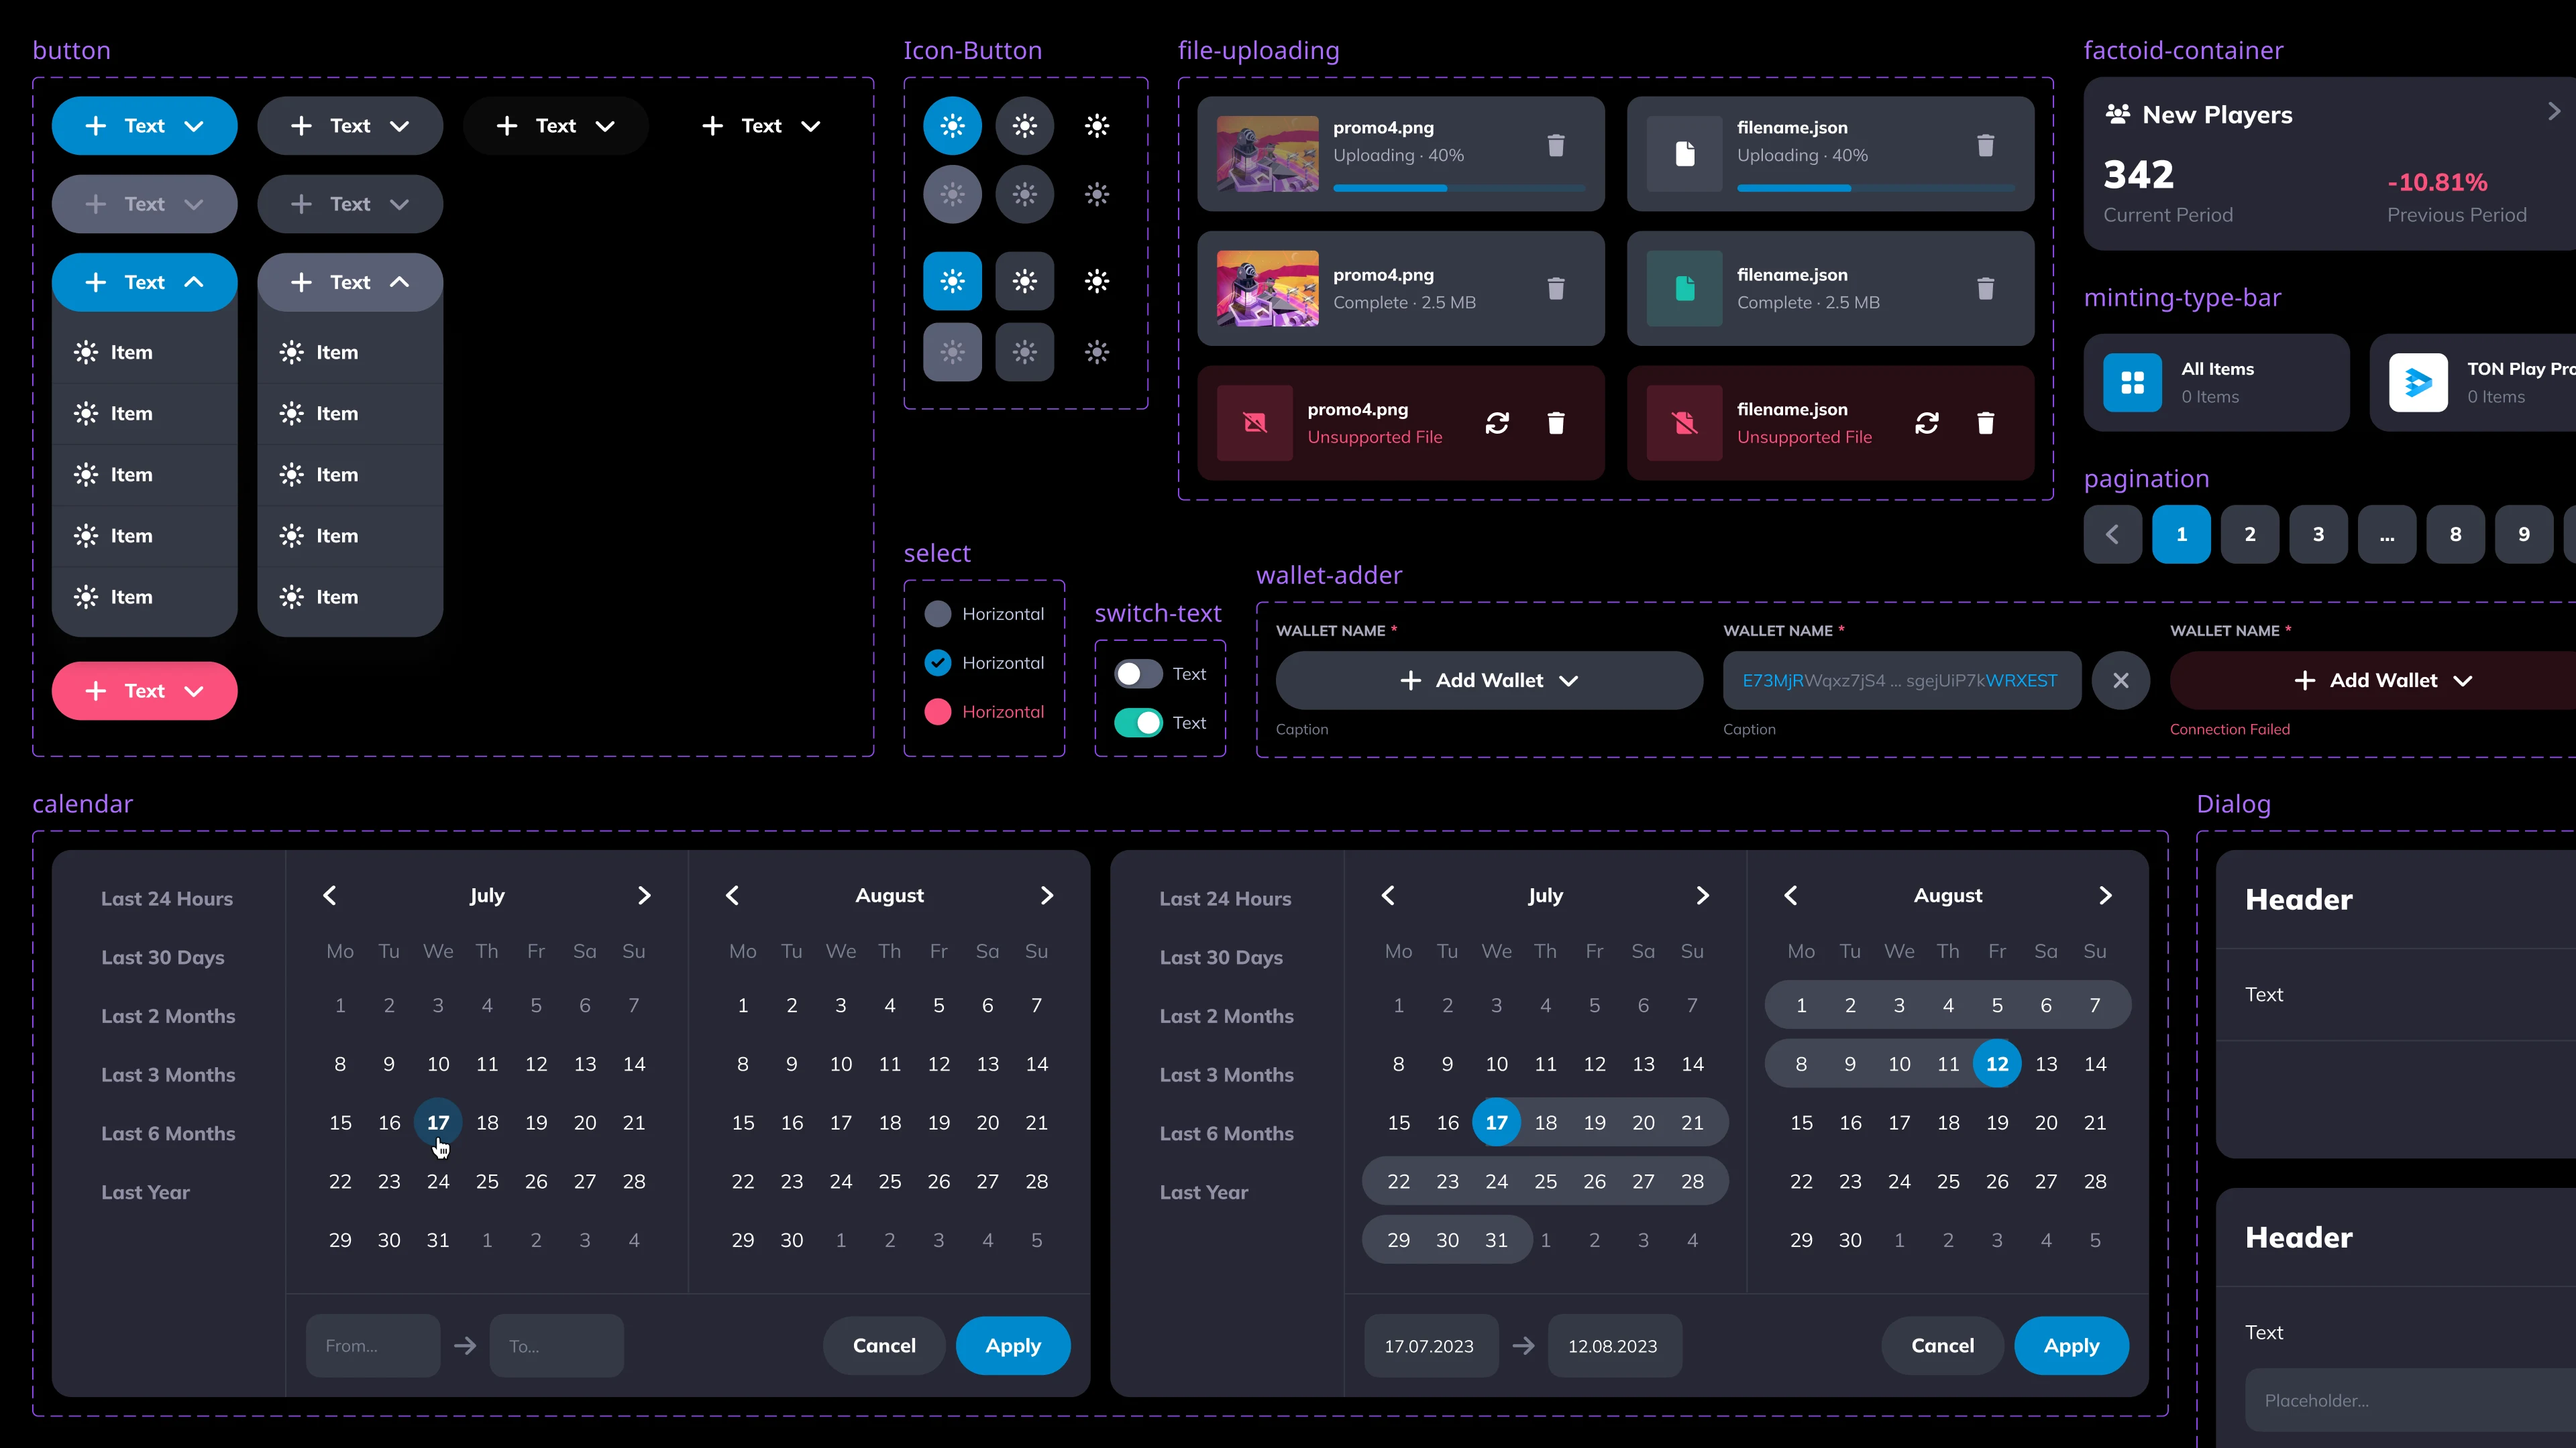The image size is (2576, 1448).
Task: Click the blue circular sun icon button
Action: pos(952,126)
